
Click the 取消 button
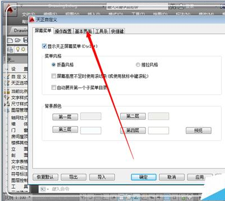(x=172, y=177)
